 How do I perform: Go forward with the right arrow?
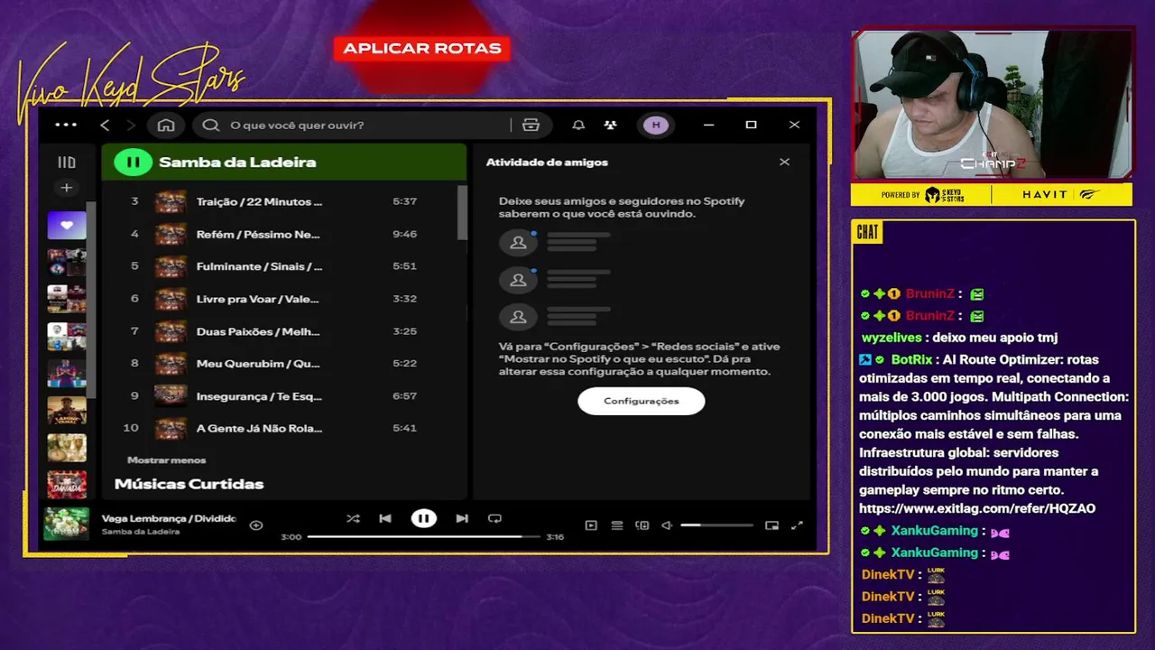click(x=131, y=125)
